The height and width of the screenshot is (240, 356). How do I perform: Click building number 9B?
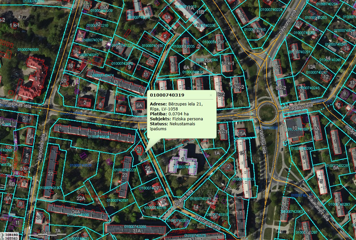tap(119, 48)
